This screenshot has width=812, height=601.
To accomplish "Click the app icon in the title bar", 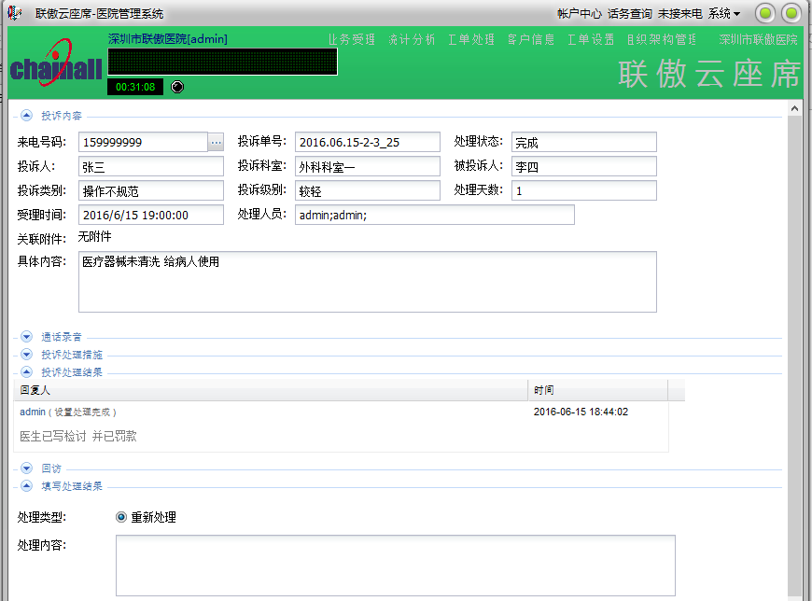I will click(15, 13).
